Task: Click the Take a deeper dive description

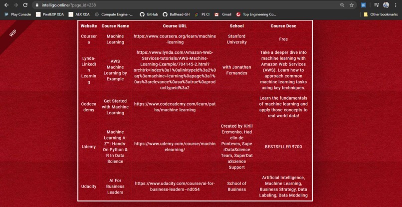Action: click(283, 70)
